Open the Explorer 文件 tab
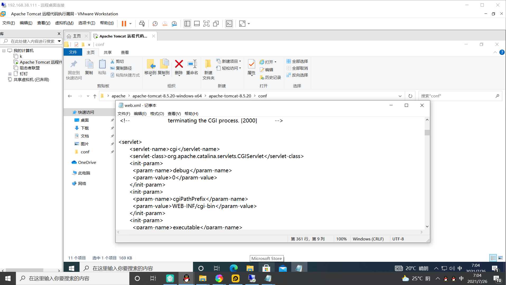Image resolution: width=506 pixels, height=285 pixels. click(x=73, y=52)
